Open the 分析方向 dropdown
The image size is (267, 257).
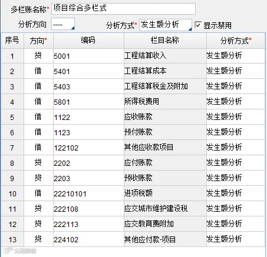coord(63,24)
